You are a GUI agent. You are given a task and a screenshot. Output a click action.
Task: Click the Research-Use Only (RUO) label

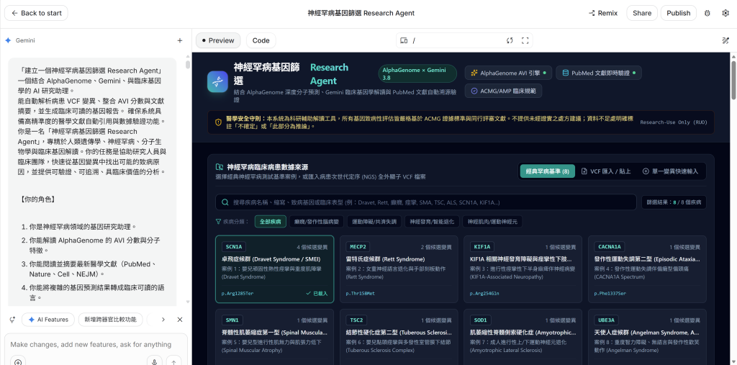[x=674, y=122]
